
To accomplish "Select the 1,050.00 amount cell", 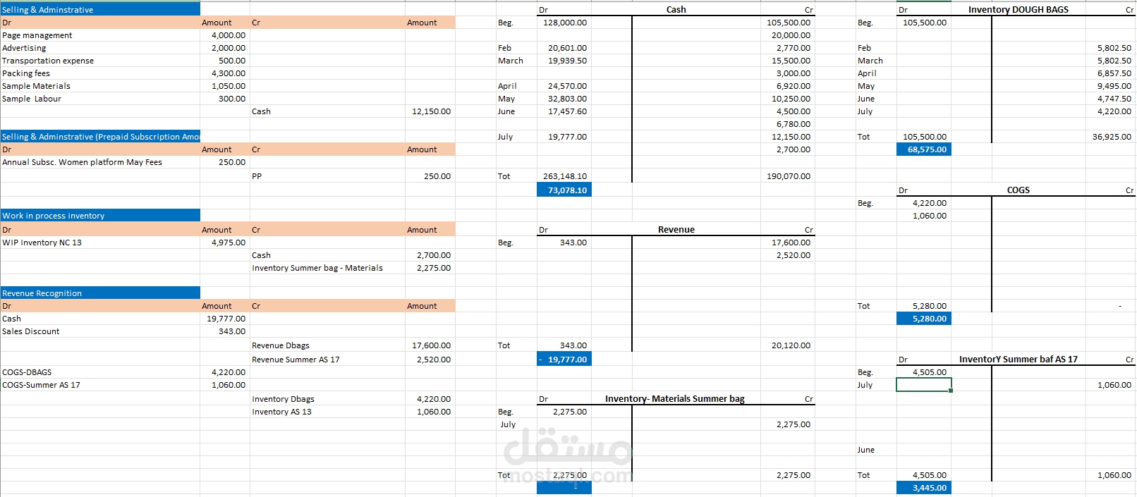I will [x=225, y=86].
